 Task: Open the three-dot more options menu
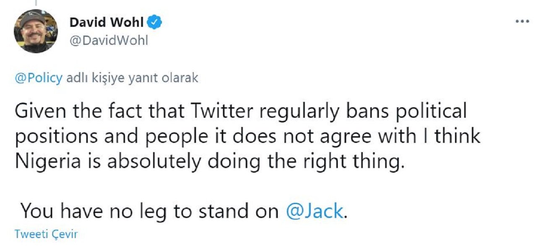522,21
